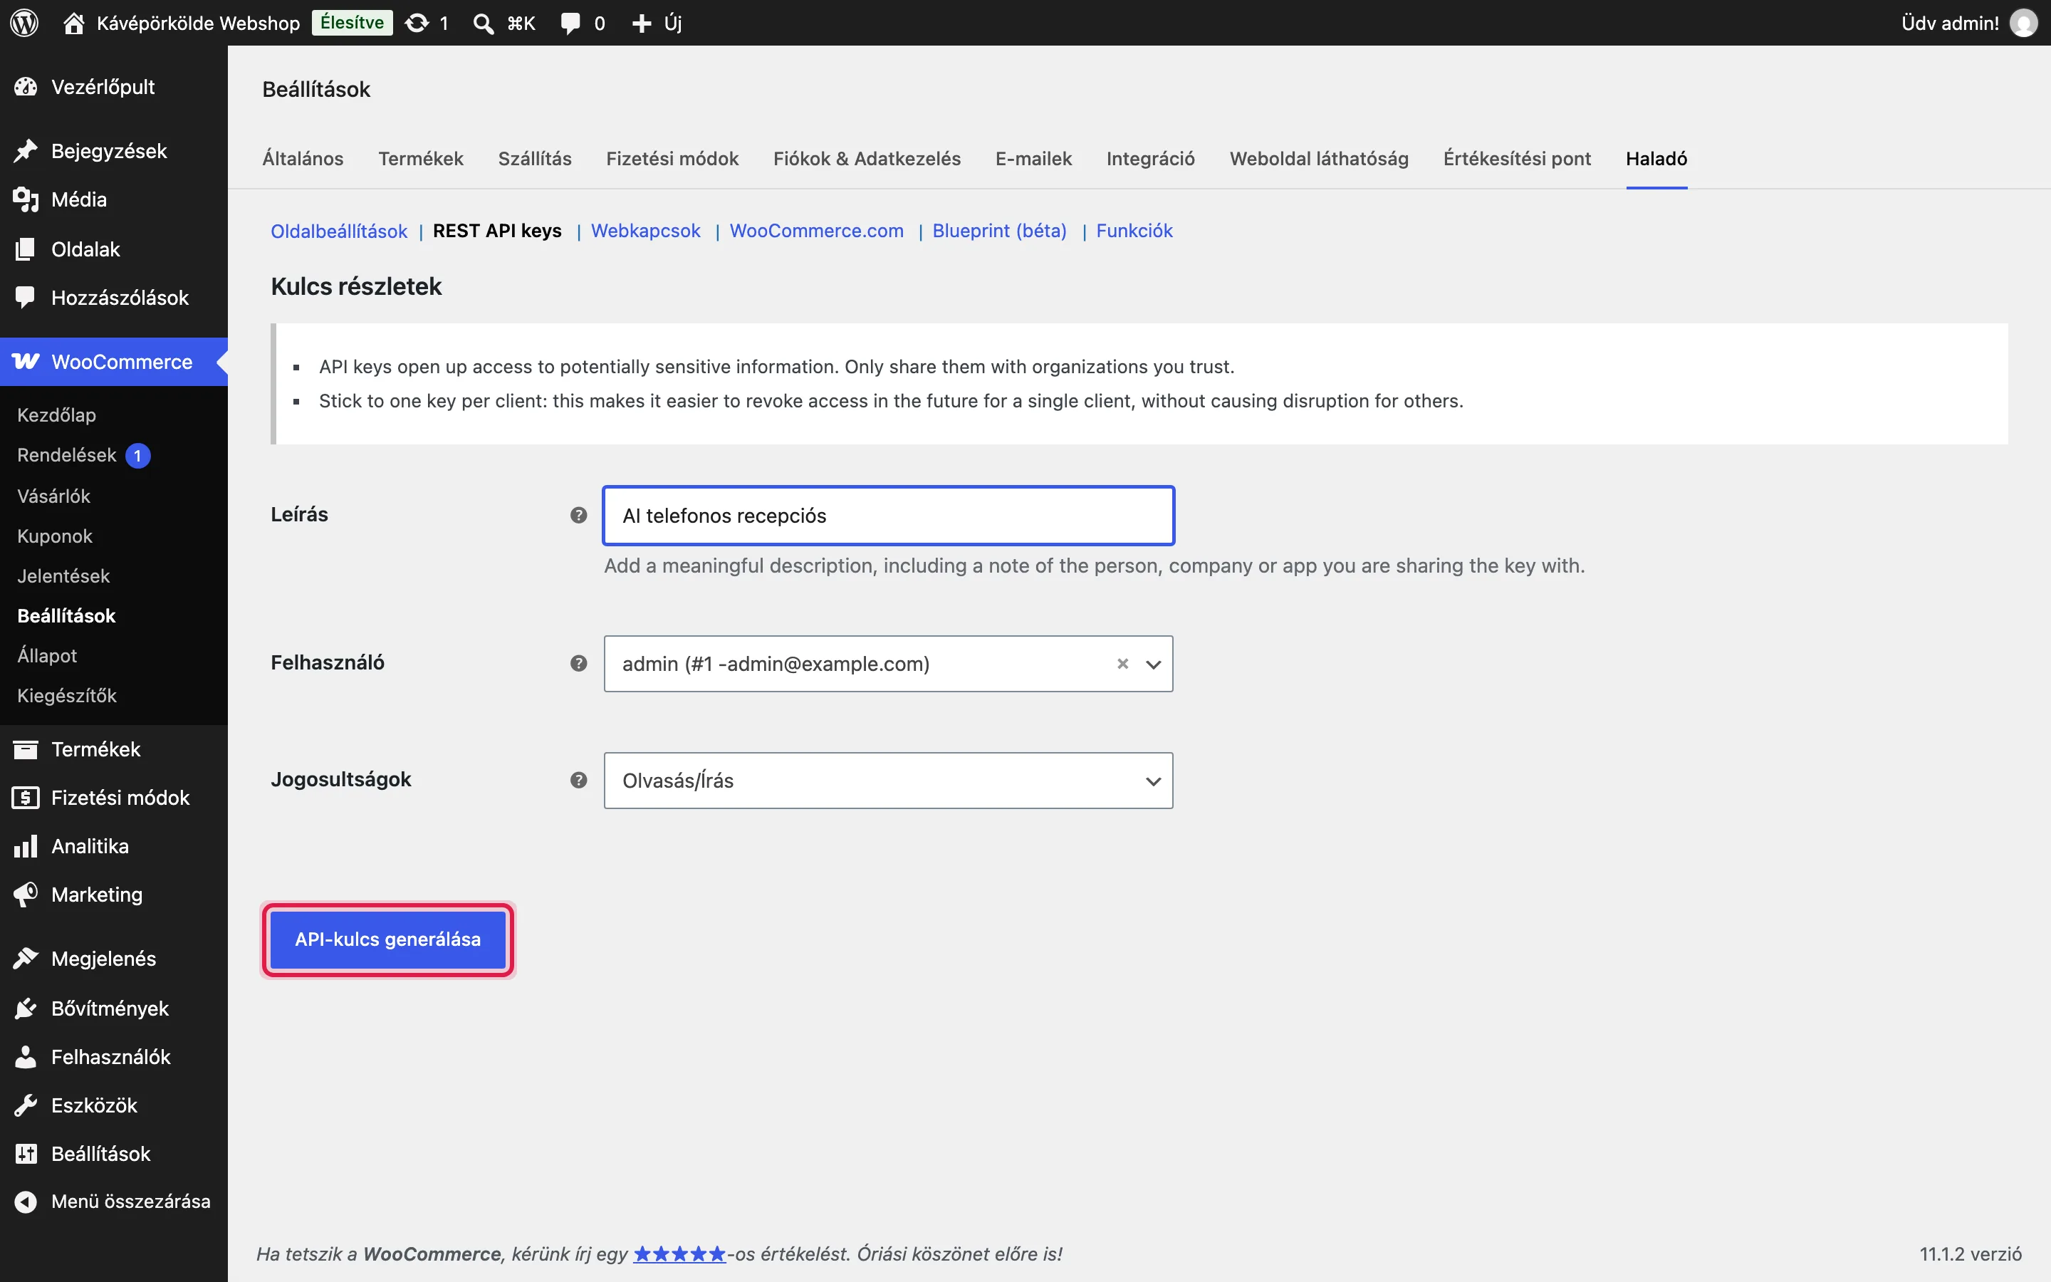Viewport: 2051px width, 1282px height.
Task: Open the Szállítás tab
Action: tap(535, 159)
